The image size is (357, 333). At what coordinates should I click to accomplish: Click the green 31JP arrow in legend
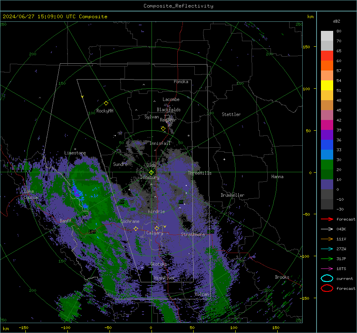tap(327, 259)
